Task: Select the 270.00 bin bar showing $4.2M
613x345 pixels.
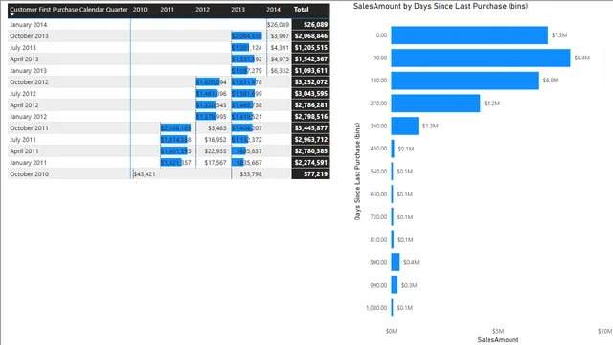Action: [x=436, y=103]
